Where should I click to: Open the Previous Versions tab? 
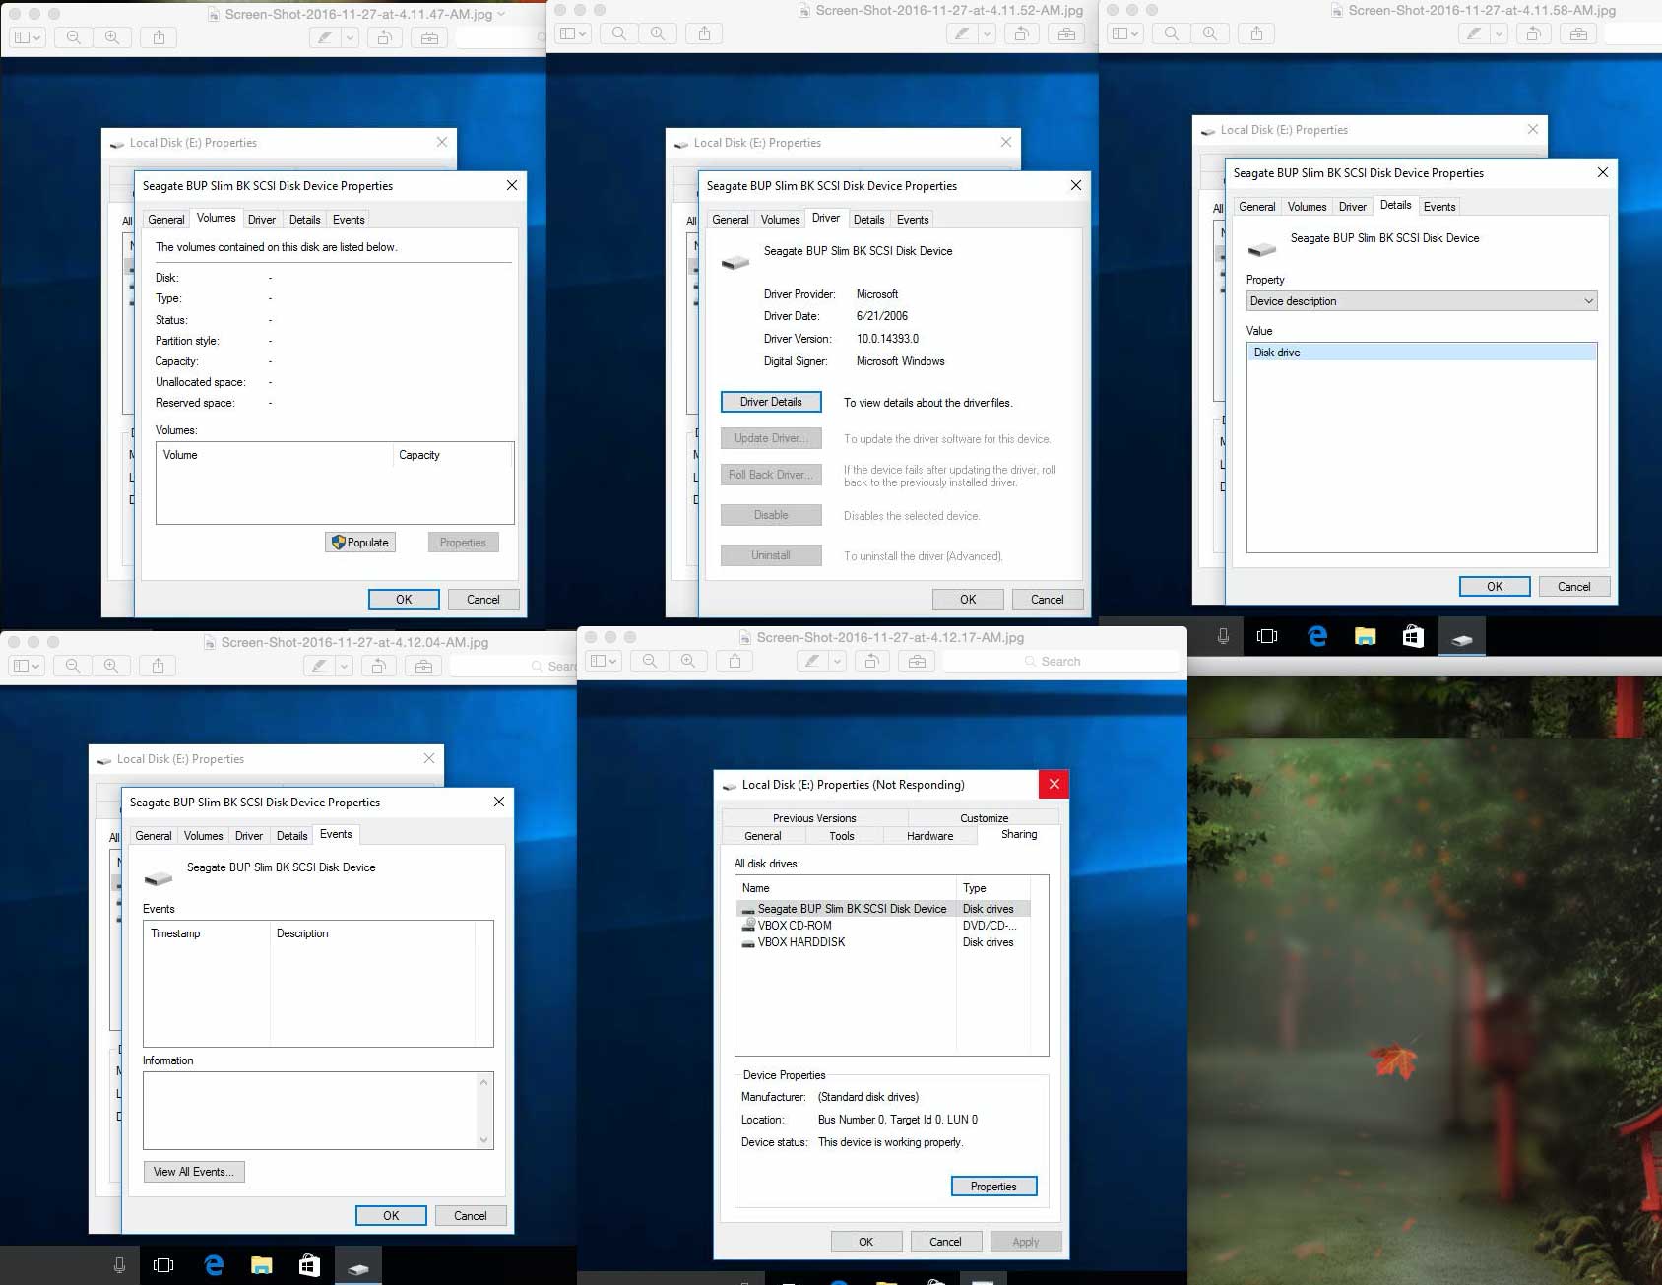click(814, 818)
